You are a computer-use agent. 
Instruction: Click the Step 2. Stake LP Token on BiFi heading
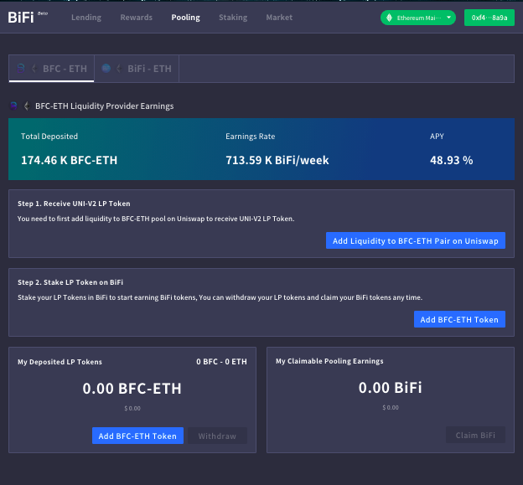click(70, 282)
